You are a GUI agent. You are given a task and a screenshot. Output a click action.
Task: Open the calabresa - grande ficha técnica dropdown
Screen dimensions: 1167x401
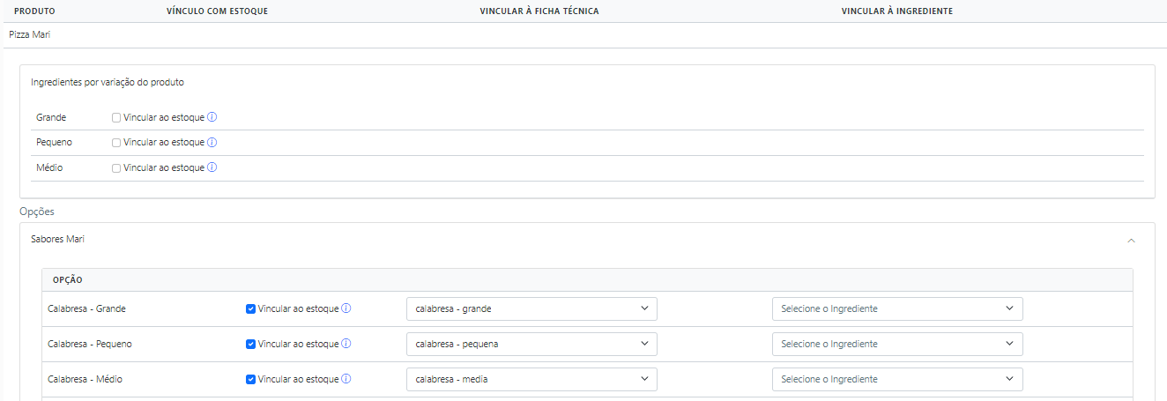tap(531, 308)
